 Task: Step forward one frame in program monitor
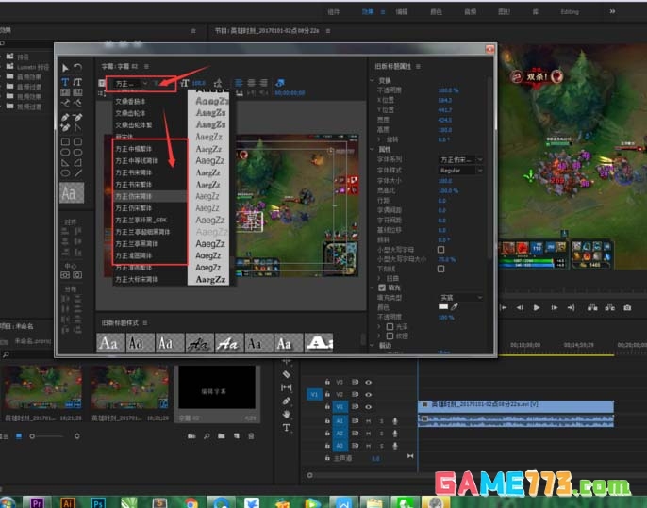point(555,307)
